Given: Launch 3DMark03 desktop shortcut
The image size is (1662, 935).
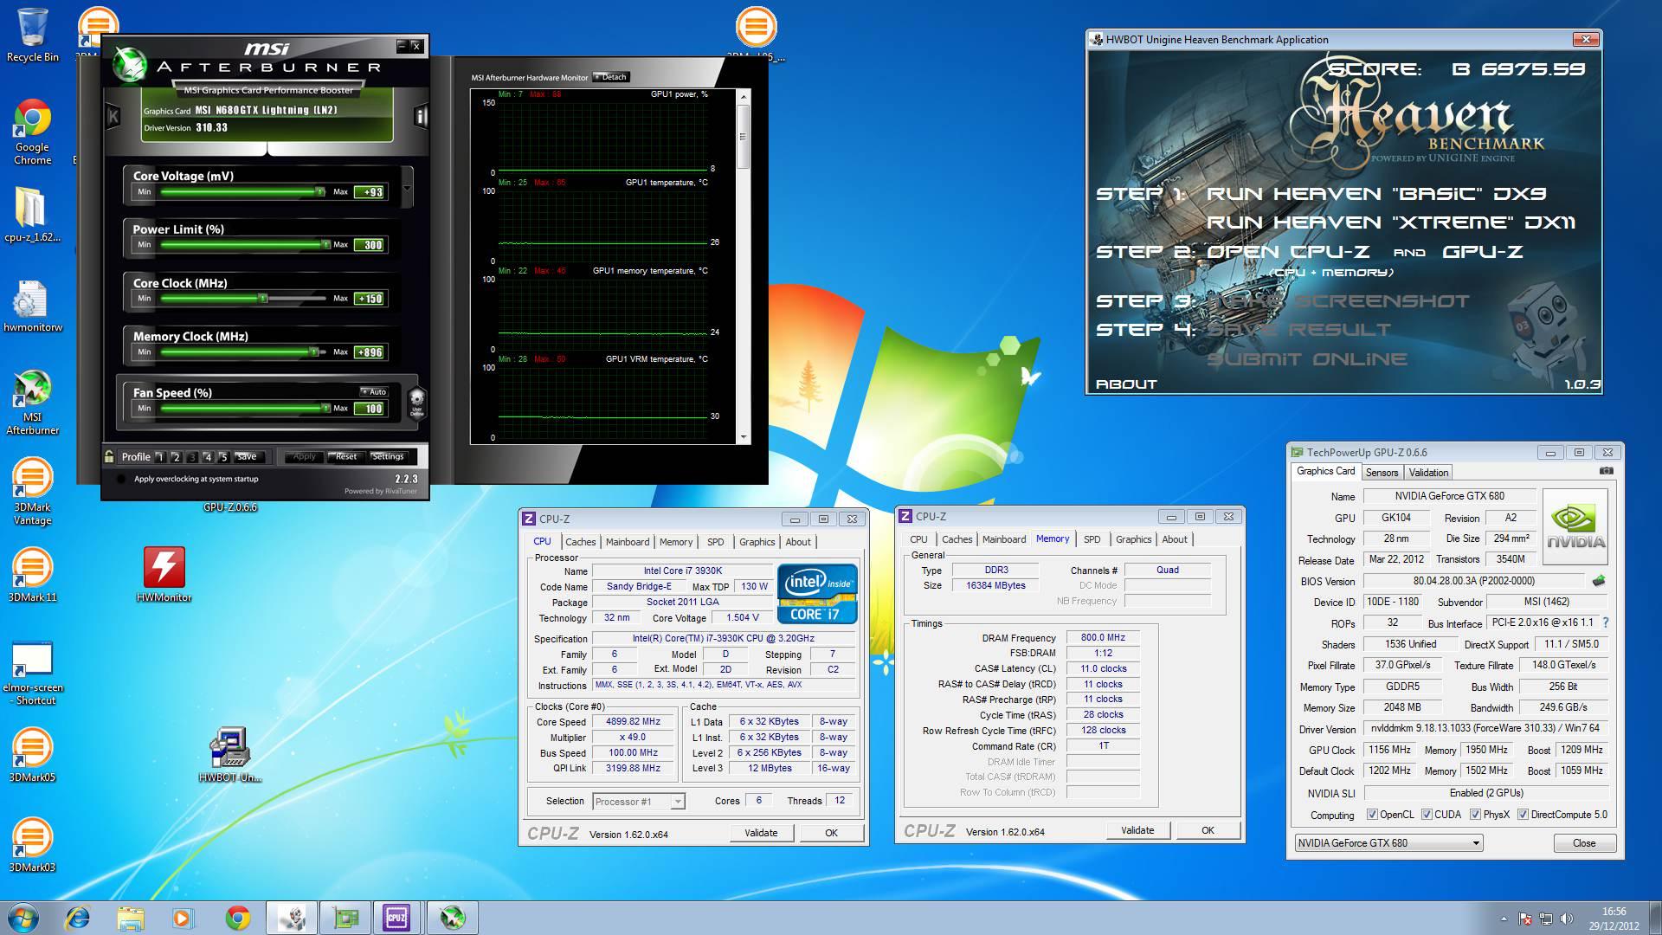Looking at the screenshot, I should pyautogui.click(x=32, y=844).
